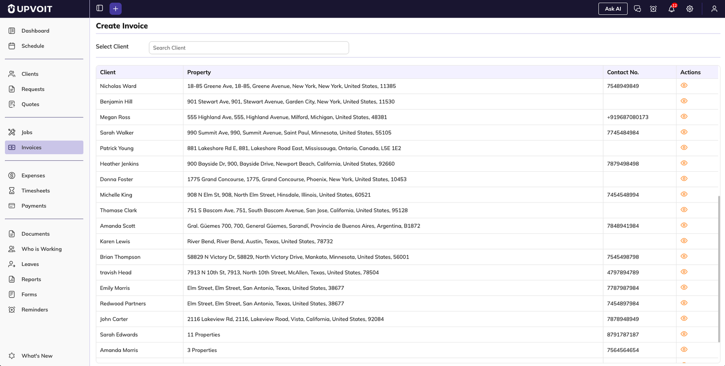725x366 pixels.
Task: Click the Client column header
Action: coord(140,72)
